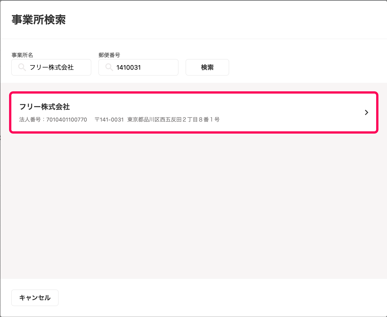Click the magnifier icon in 郵便番号 field
The width and height of the screenshot is (387, 317).
(x=109, y=67)
